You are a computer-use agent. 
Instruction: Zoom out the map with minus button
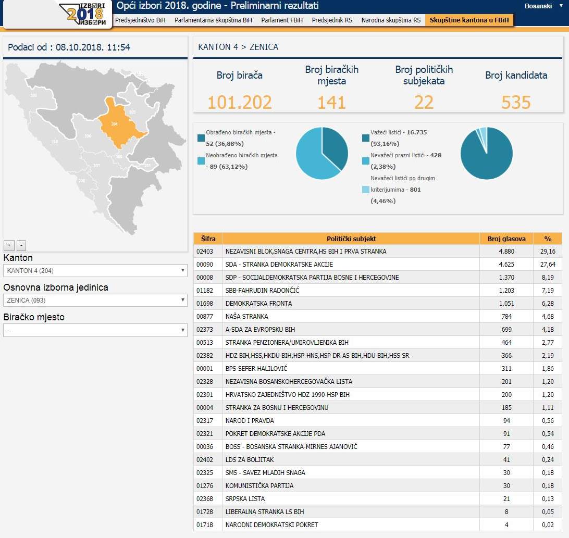[21, 245]
